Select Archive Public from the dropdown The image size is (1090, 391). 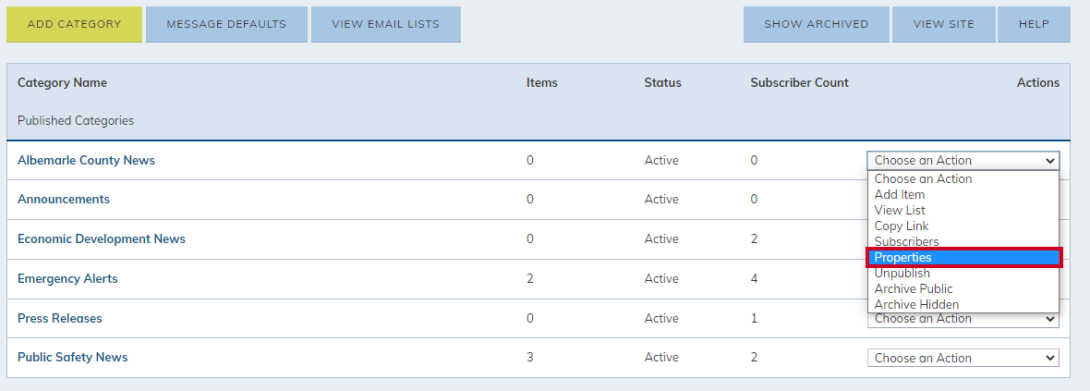point(963,288)
